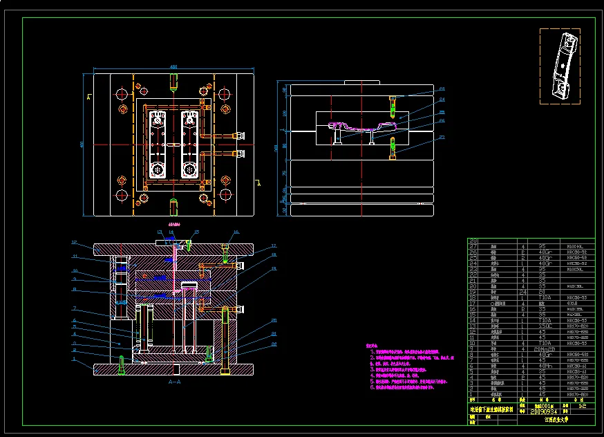604x437 pixels.
Task: Select balloon number 24 on side view
Action: point(442,100)
